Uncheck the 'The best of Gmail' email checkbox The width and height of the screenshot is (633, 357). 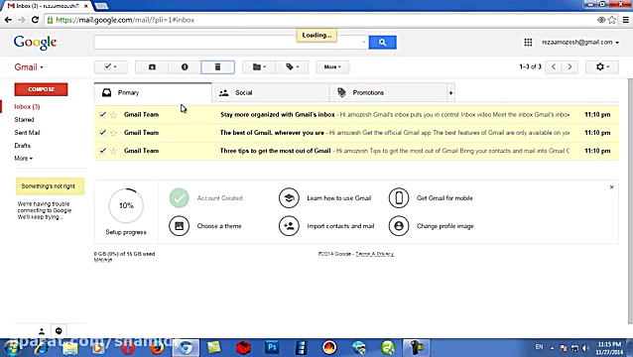click(x=102, y=133)
